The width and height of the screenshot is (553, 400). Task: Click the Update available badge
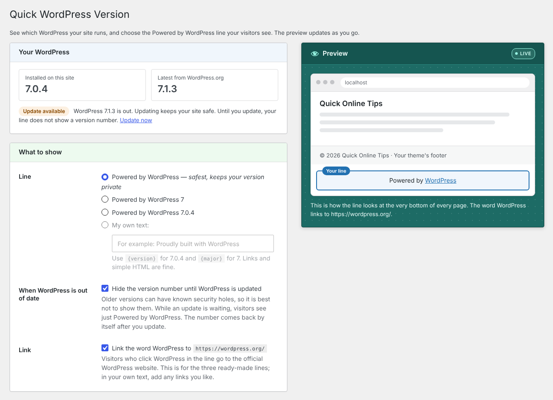pos(44,111)
